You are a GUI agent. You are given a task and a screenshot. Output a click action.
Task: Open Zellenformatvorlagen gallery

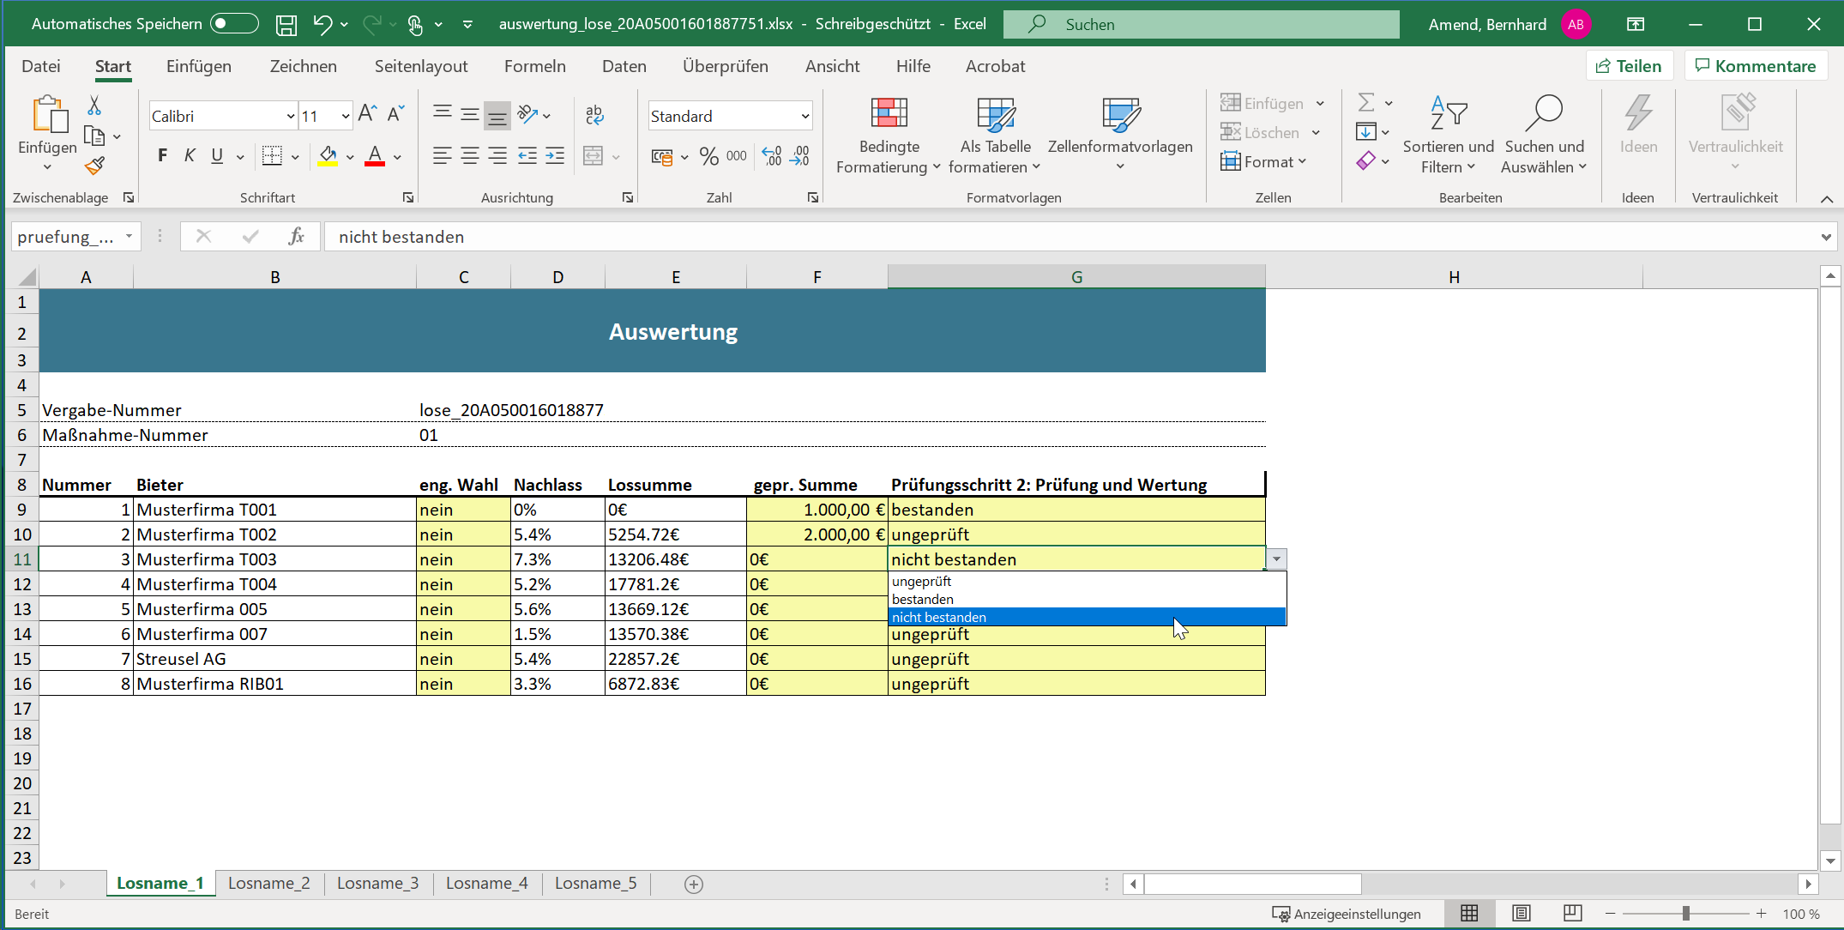(x=1120, y=136)
